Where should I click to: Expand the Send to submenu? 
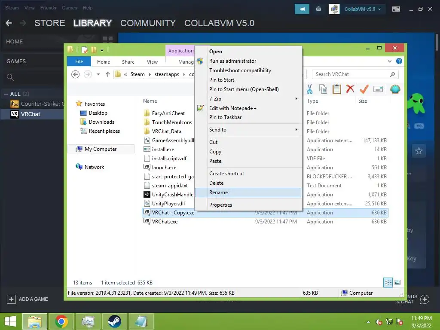[x=248, y=130]
